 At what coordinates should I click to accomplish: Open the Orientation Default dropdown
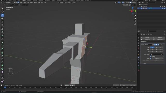point(14,5)
